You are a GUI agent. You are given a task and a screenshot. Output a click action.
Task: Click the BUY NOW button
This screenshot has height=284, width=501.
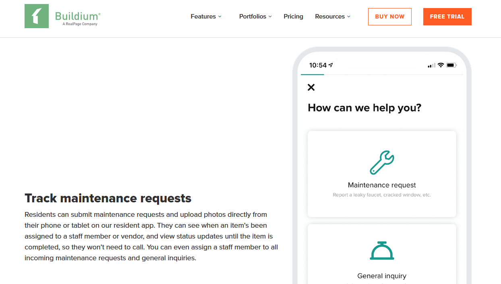click(x=390, y=16)
